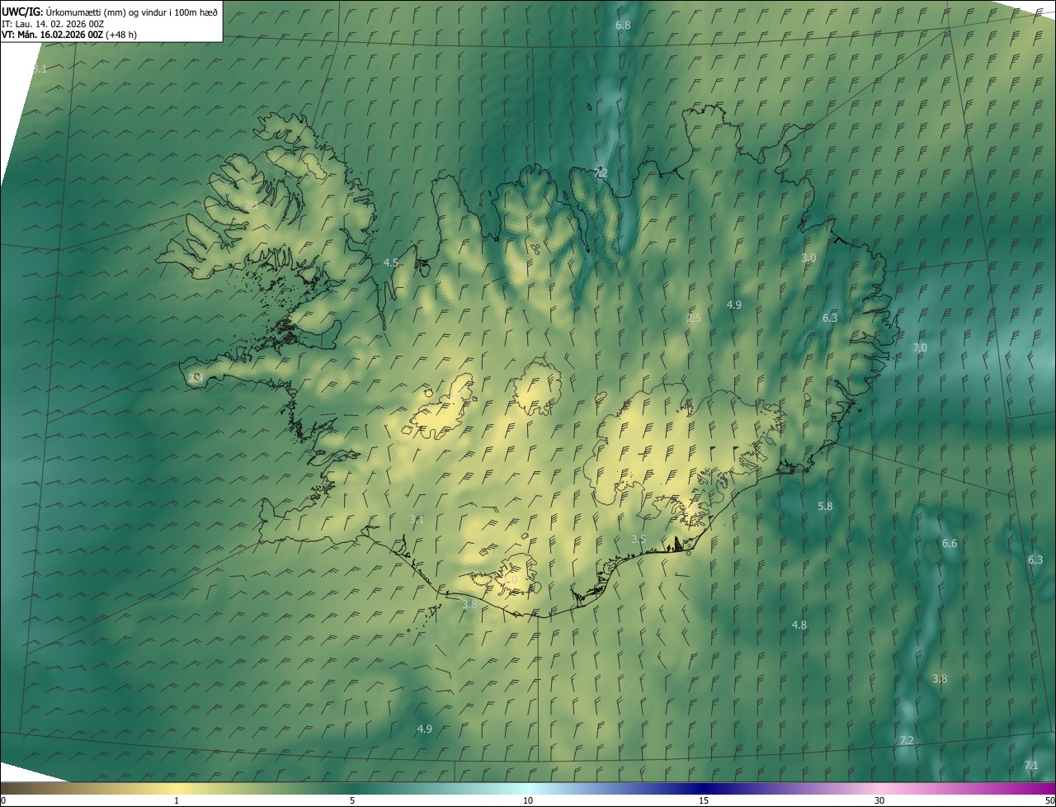Click the Hofsjökull glacier outline on the map
The image size is (1056, 807).
[537, 386]
